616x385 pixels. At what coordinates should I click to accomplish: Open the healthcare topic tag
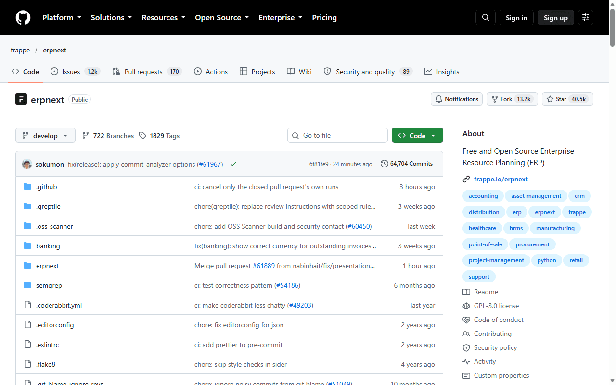(482, 228)
